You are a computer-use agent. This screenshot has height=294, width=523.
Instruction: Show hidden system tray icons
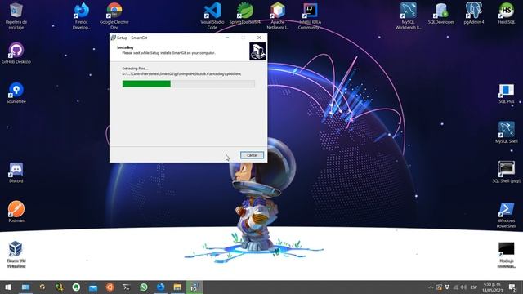coord(431,287)
